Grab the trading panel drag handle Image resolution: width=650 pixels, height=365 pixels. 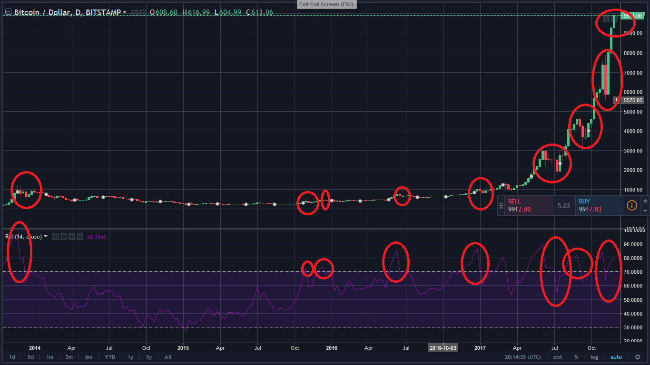pyautogui.click(x=501, y=206)
